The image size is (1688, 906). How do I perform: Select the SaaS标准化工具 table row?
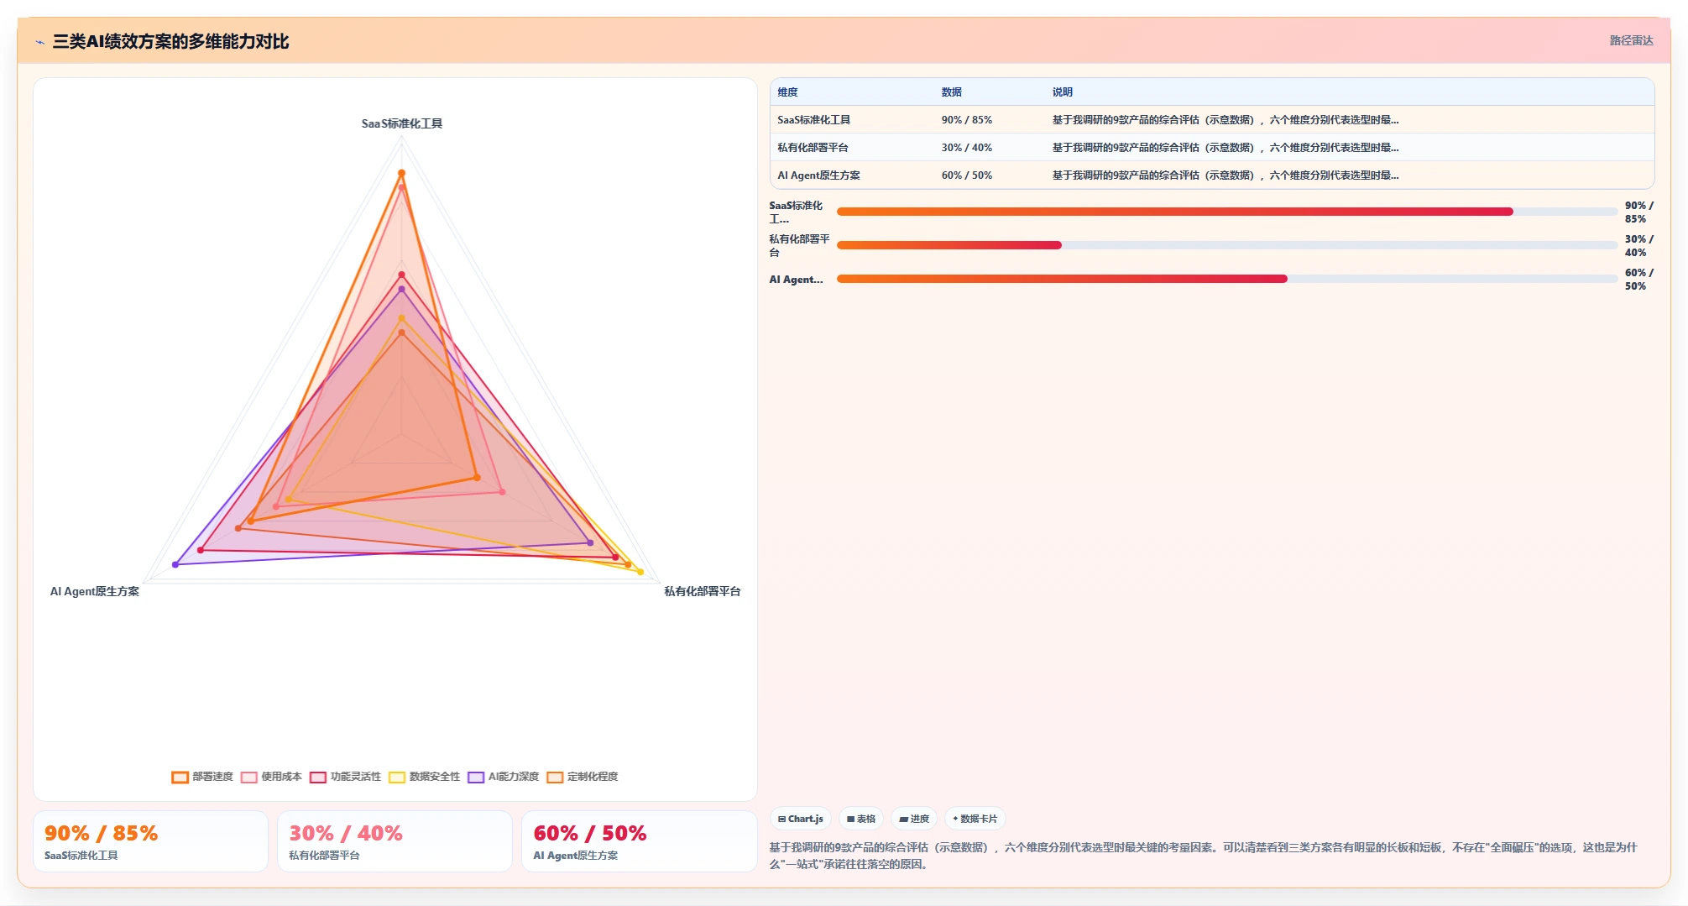tap(1212, 120)
